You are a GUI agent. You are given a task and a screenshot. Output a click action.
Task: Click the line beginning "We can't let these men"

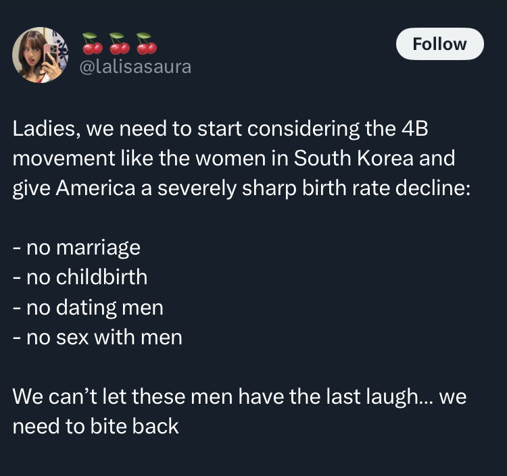240,396
